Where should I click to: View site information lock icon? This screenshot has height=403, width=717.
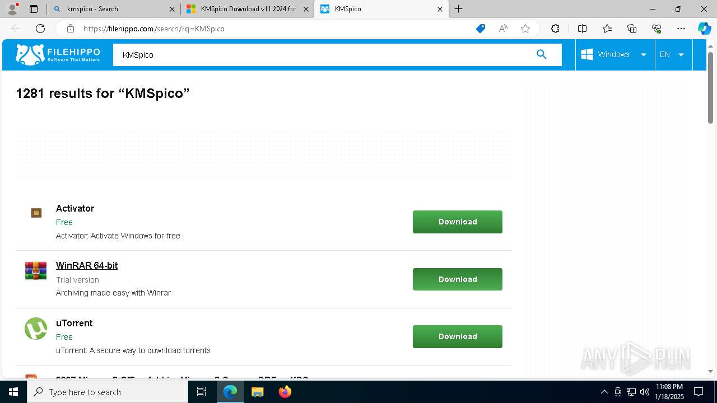pos(71,29)
